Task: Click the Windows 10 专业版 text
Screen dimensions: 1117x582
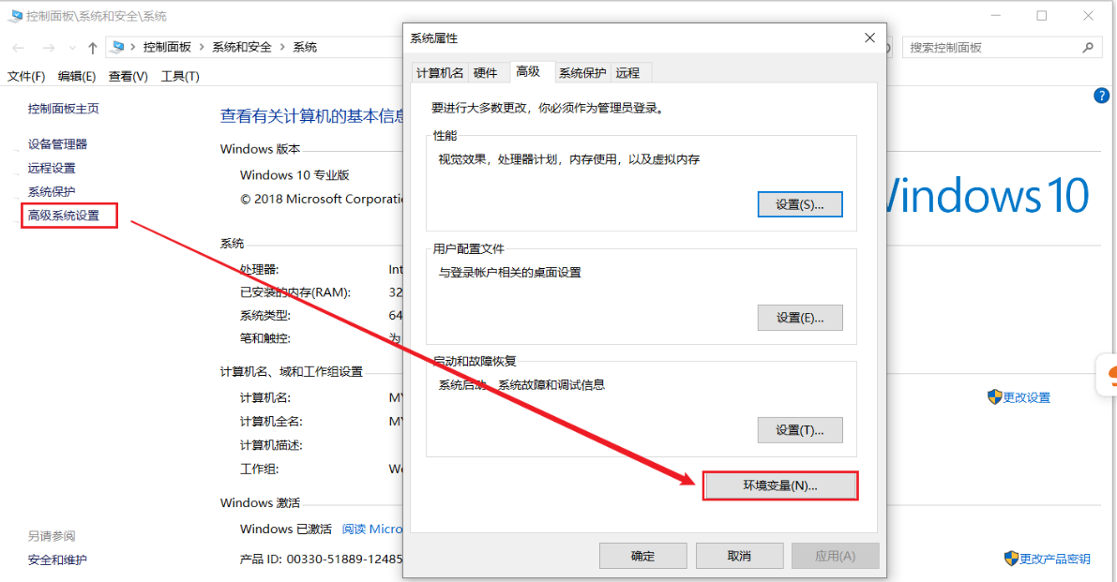Action: 294,175
